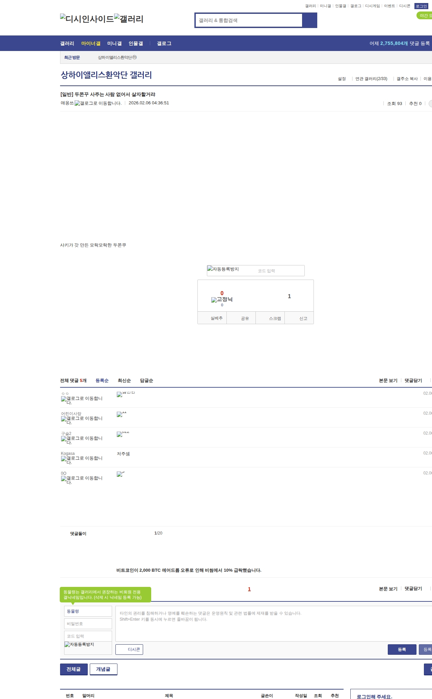Viewport: 432px width, 699px height.
Task: Open the gallery 설정 link
Action: click(x=342, y=79)
